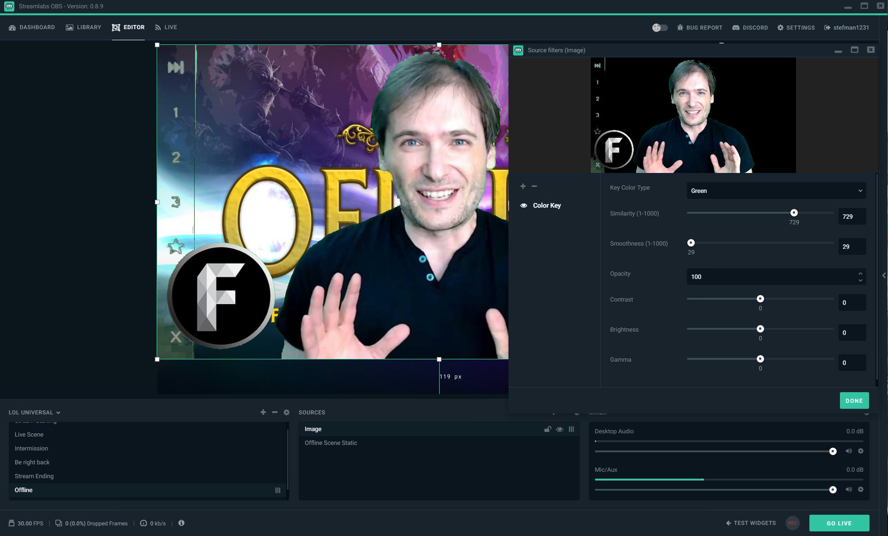The height and width of the screenshot is (536, 888).
Task: Open scene collection settings gear
Action: point(287,412)
